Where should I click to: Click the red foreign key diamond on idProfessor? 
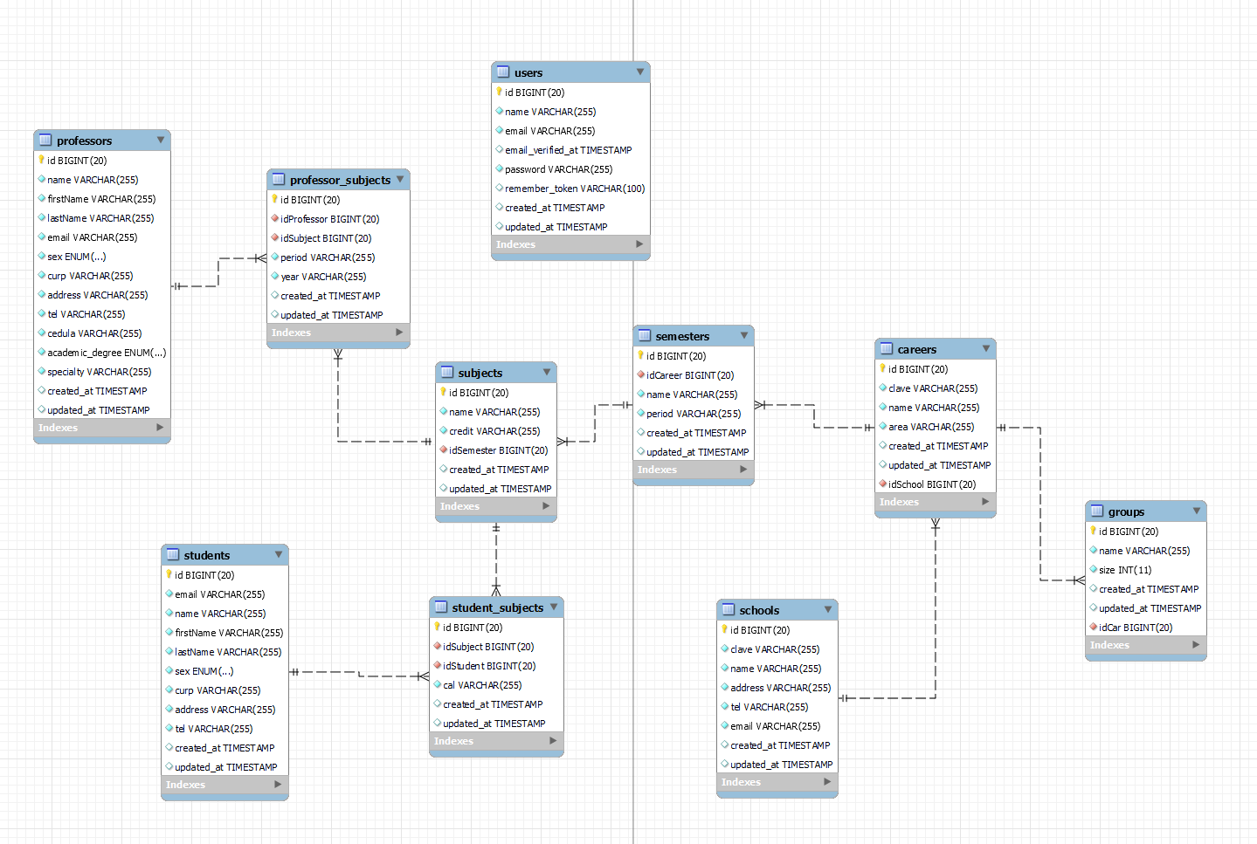(274, 218)
